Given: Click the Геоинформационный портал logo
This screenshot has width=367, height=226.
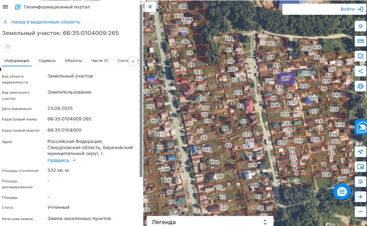Looking at the screenshot, I should (x=18, y=7).
